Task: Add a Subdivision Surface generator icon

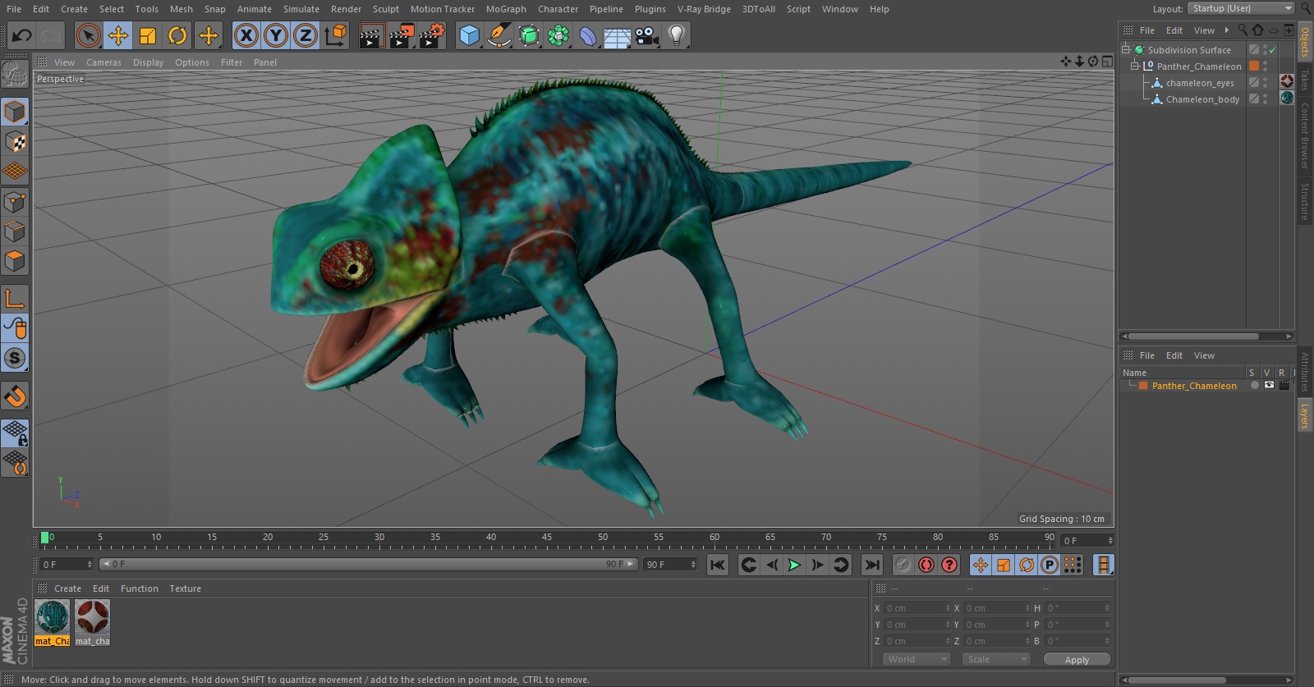Action: [x=529, y=35]
